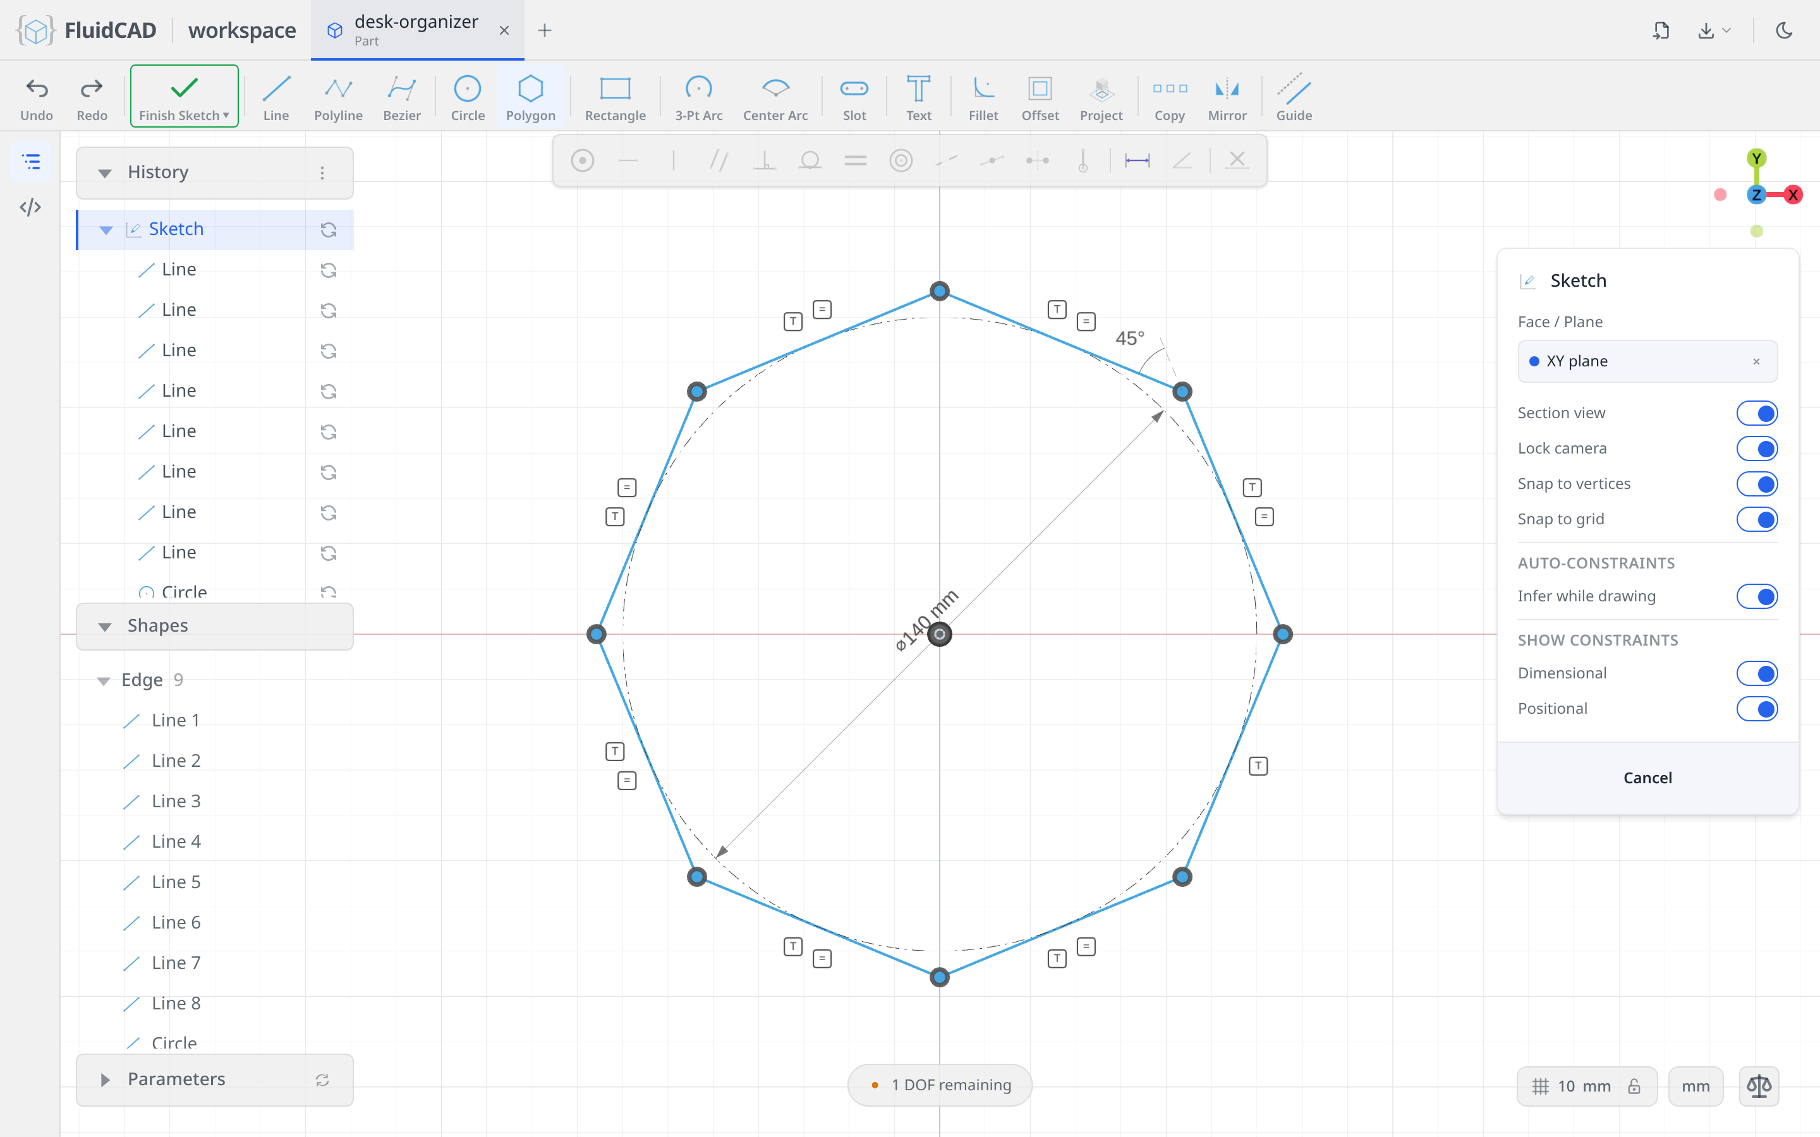Refresh the Parameters panel
Image resolution: width=1820 pixels, height=1137 pixels.
point(322,1080)
